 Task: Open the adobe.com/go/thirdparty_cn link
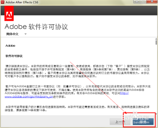coord(29,97)
